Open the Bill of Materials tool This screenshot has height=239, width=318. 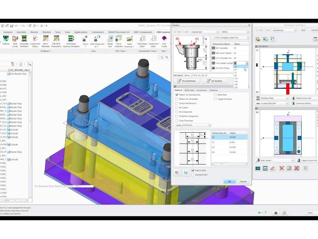point(46,40)
